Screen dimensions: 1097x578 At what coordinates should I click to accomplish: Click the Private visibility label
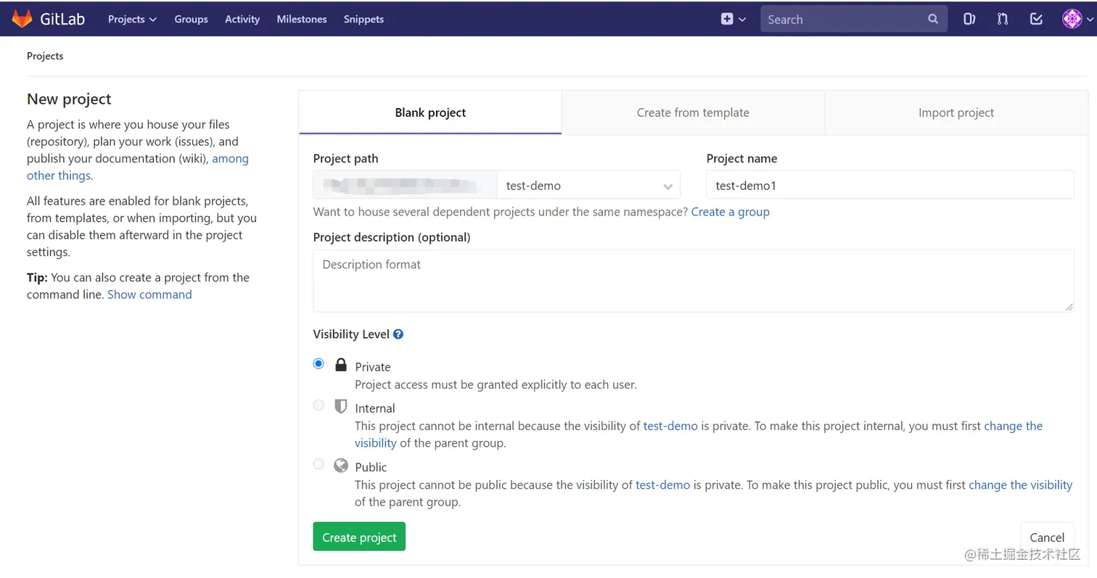pos(373,367)
